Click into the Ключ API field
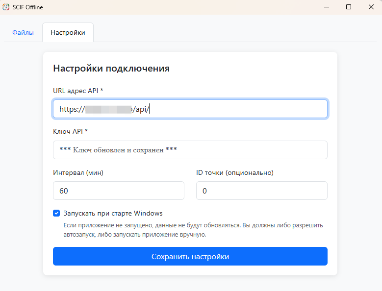This screenshot has width=382, height=291. tap(190, 150)
